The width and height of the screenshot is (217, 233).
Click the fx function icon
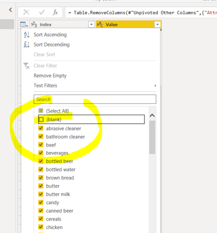[55, 12]
